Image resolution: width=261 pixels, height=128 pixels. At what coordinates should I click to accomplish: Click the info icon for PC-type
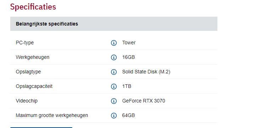click(114, 43)
